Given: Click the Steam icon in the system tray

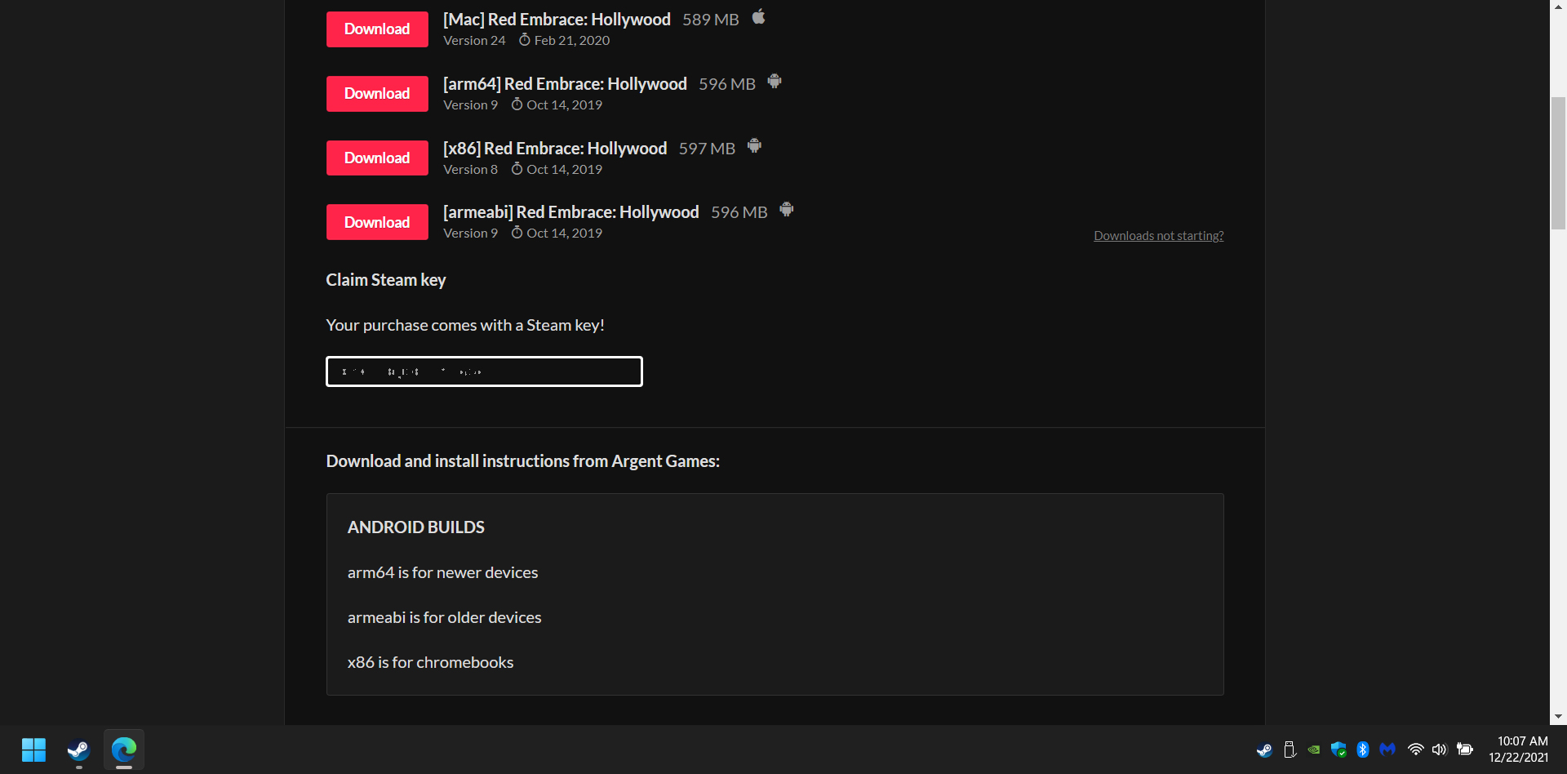Looking at the screenshot, I should [1264, 750].
